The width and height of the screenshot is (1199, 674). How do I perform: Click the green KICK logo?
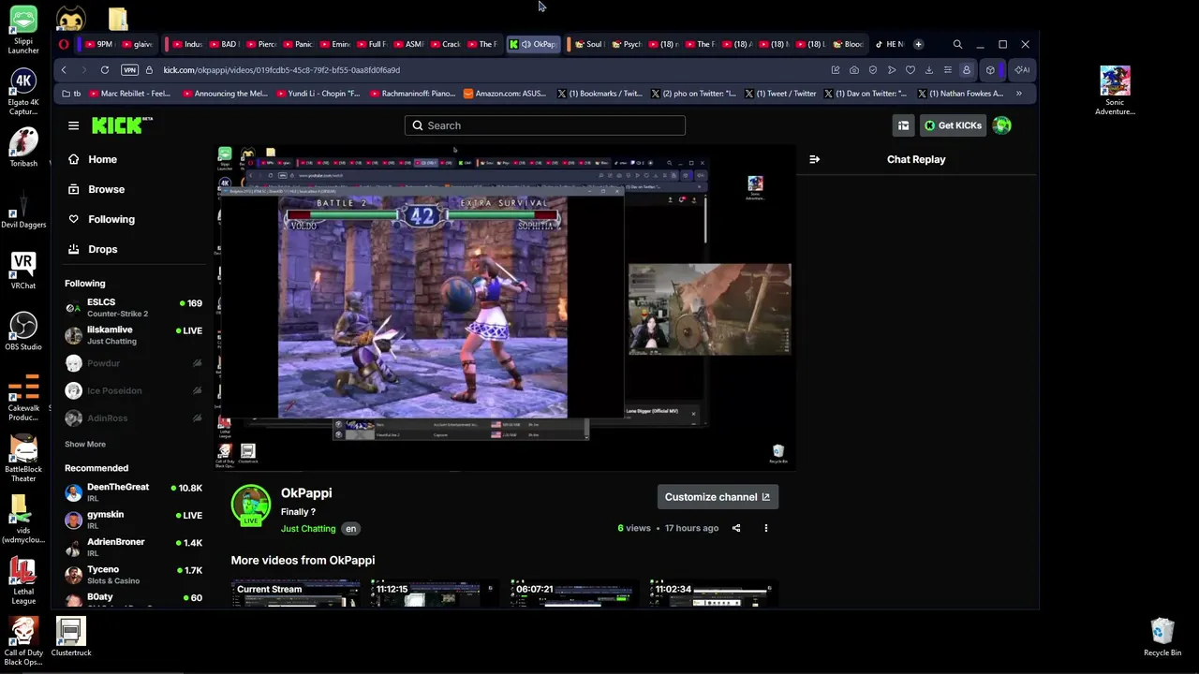(122, 125)
